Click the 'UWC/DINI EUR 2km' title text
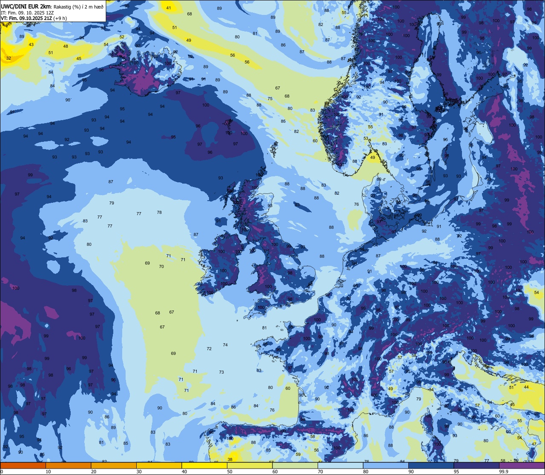The height and width of the screenshot is (475, 545). point(26,6)
